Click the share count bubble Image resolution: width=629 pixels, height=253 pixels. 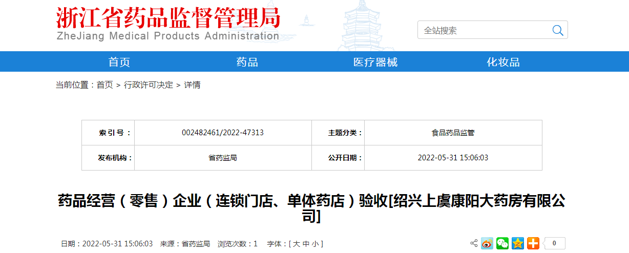(x=554, y=243)
